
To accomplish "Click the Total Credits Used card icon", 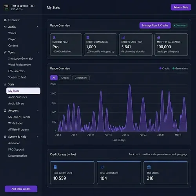I will tap(55, 167).
